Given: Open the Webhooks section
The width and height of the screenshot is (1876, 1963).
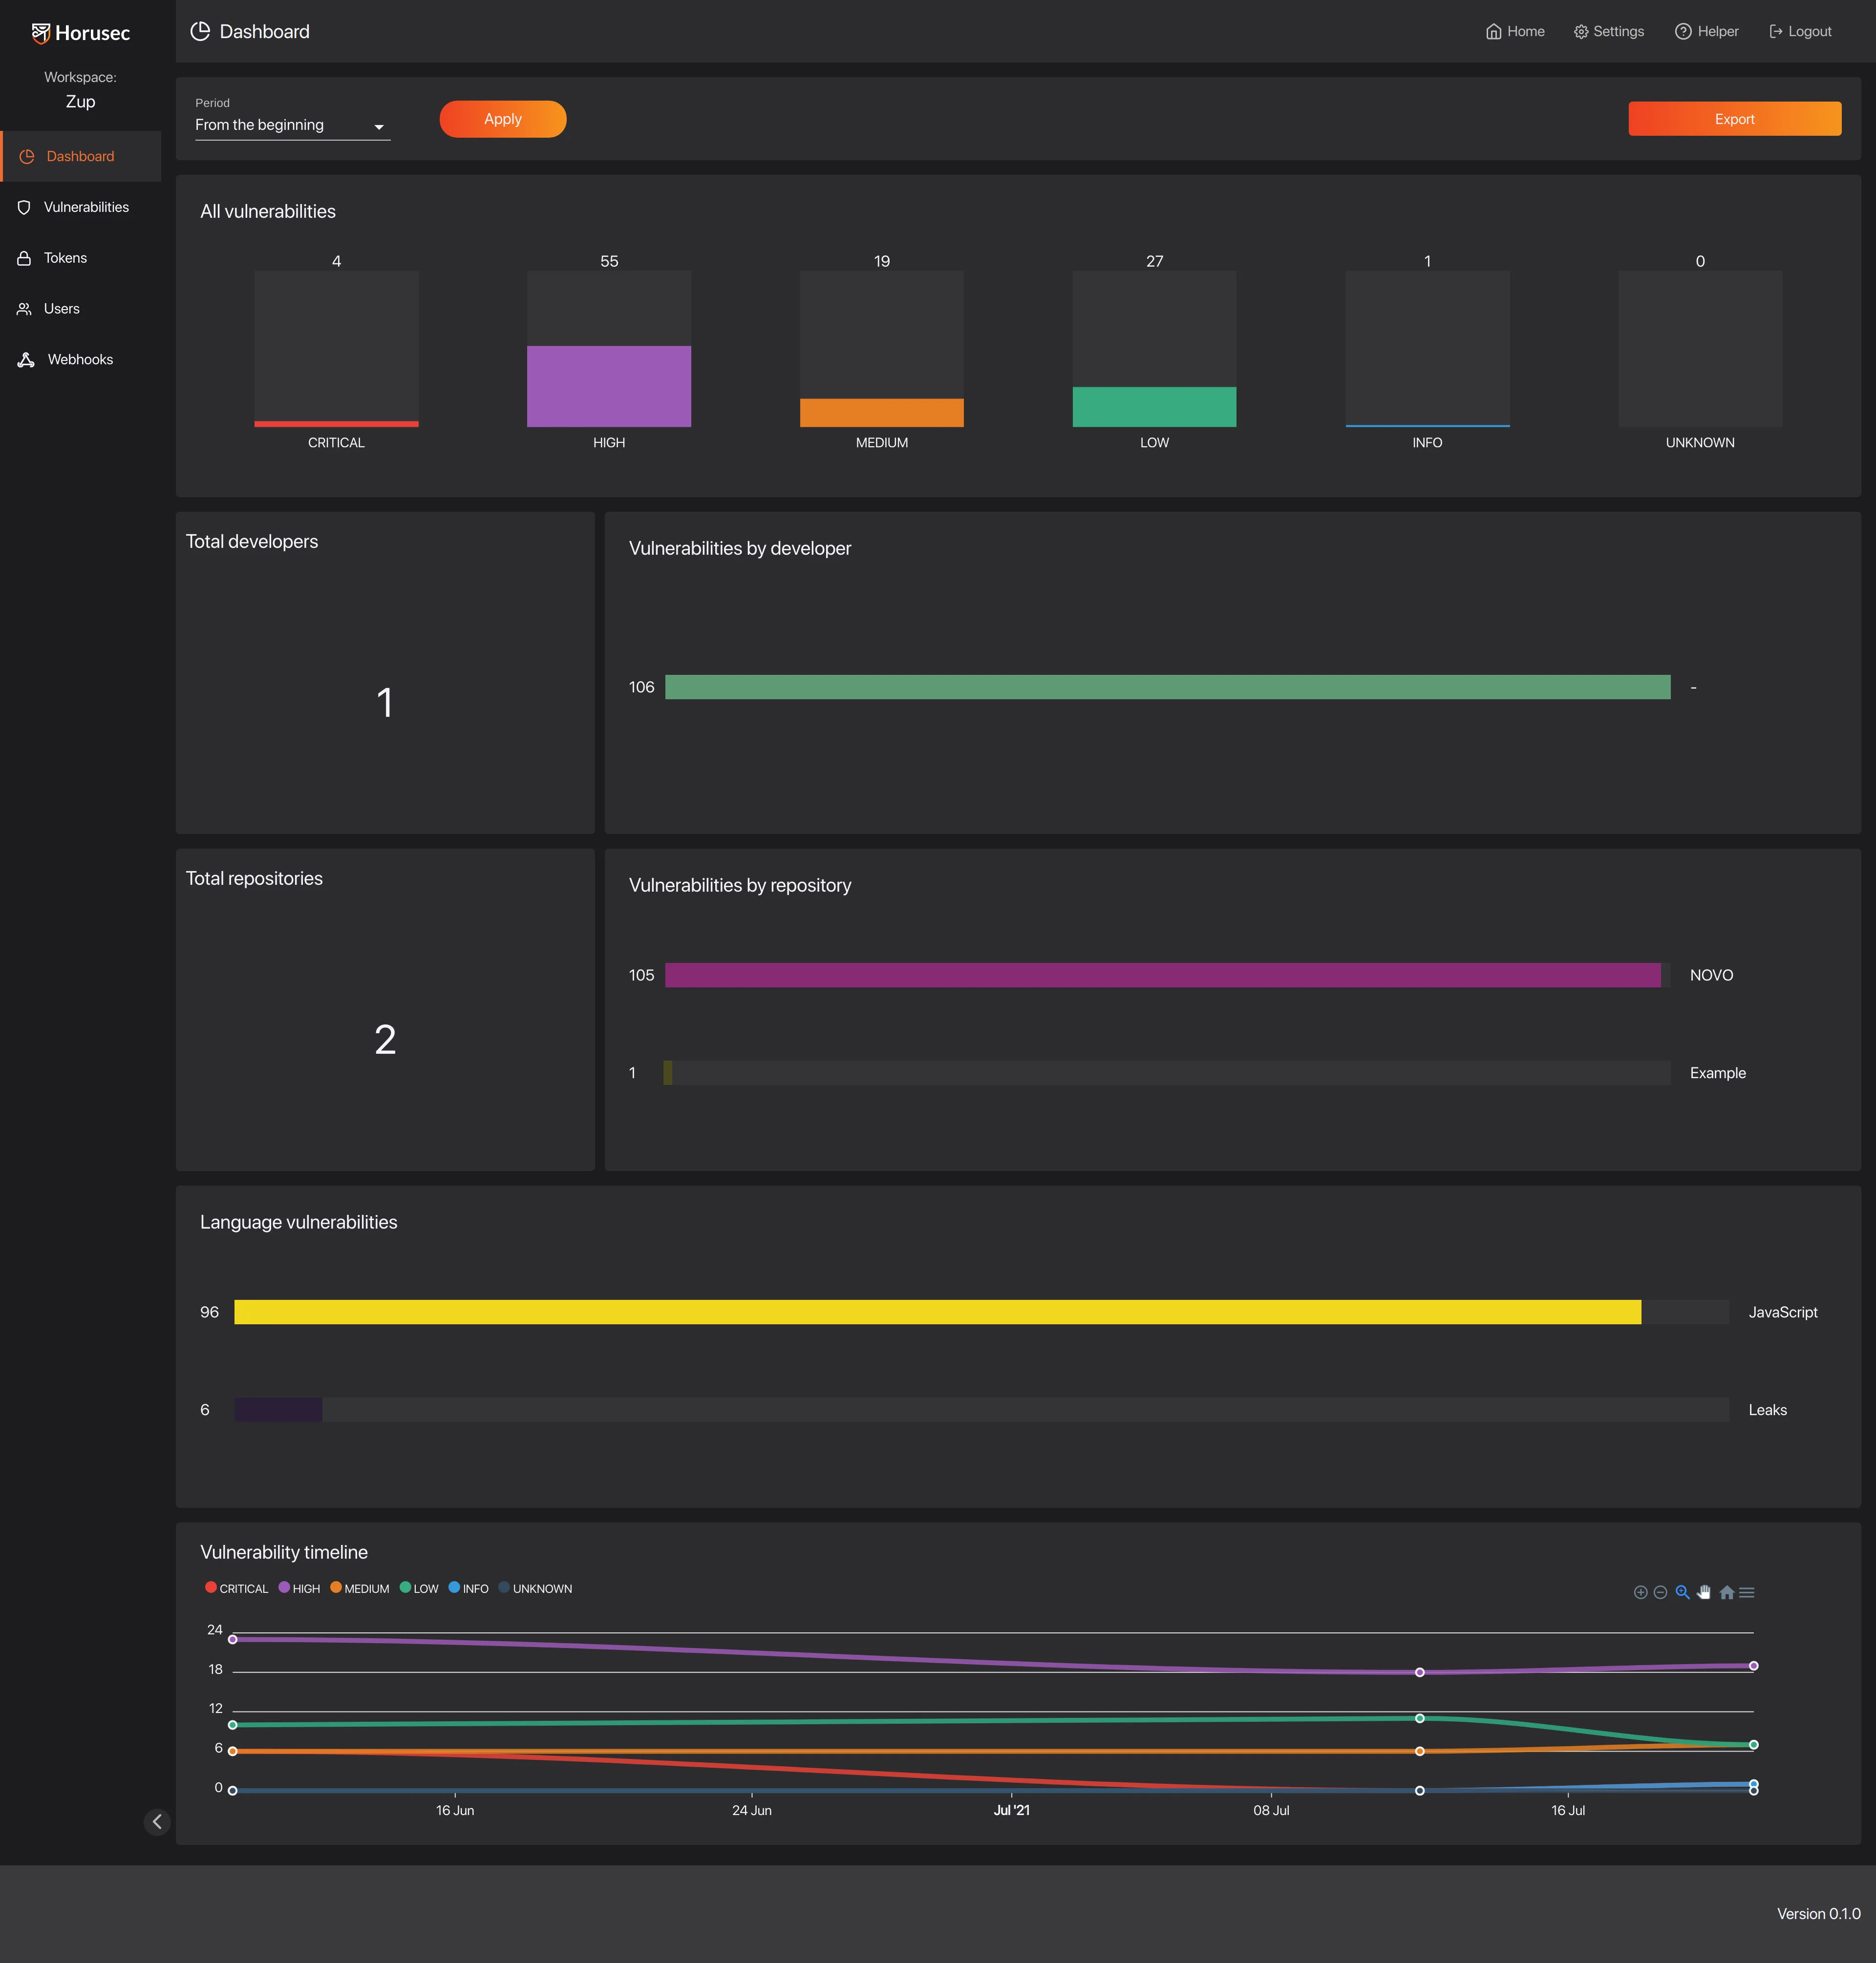Looking at the screenshot, I should (x=80, y=359).
